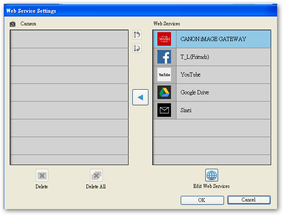The width and height of the screenshot is (283, 215).
Task: Select the Google Drive icon
Action: [x=164, y=92]
